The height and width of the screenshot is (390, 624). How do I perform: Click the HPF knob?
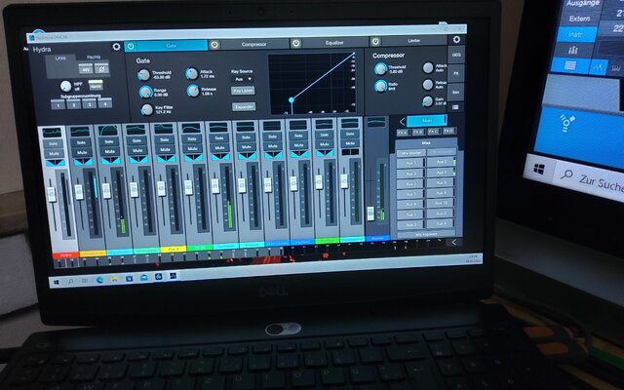point(65,86)
